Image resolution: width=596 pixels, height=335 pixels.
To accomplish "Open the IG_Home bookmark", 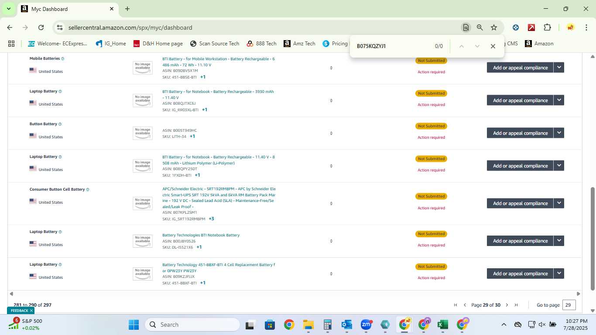I will [x=110, y=44].
